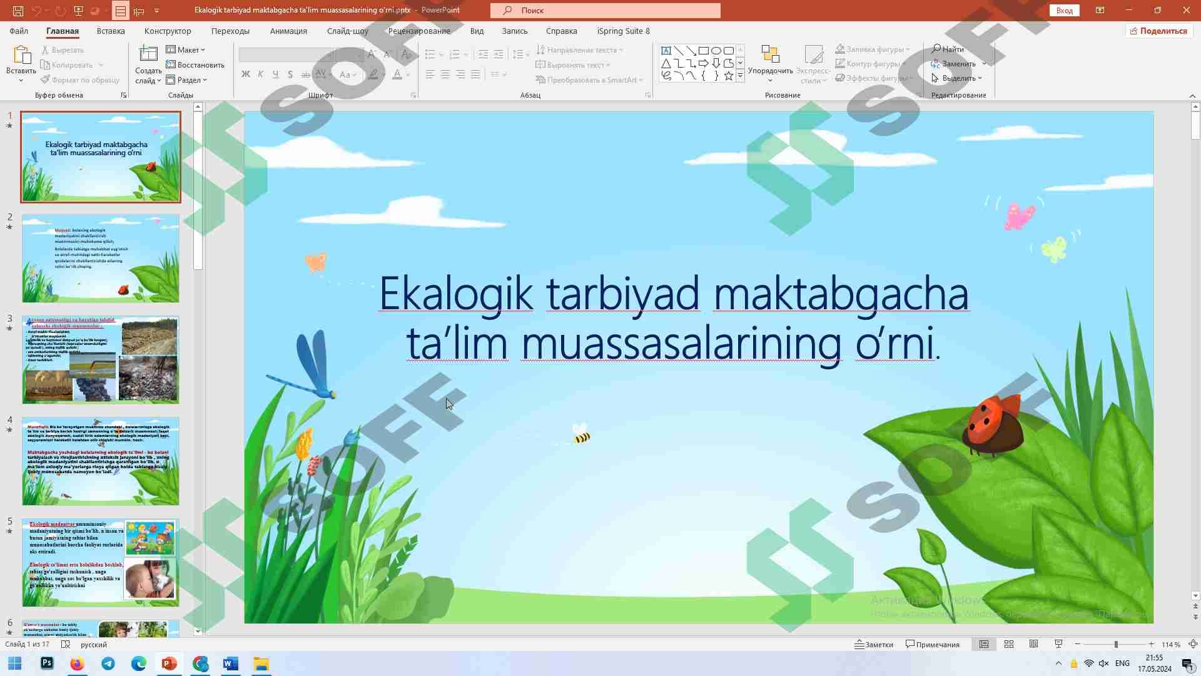
Task: Click the Arrange (Упорядочить) icon
Action: 770,55
